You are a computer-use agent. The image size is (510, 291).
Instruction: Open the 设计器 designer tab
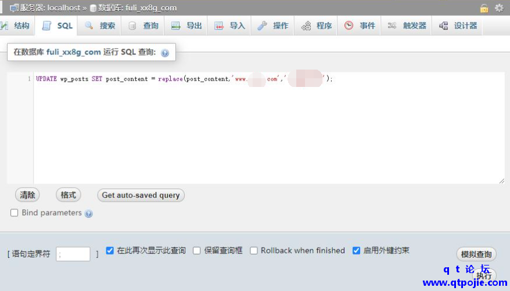[x=458, y=26]
